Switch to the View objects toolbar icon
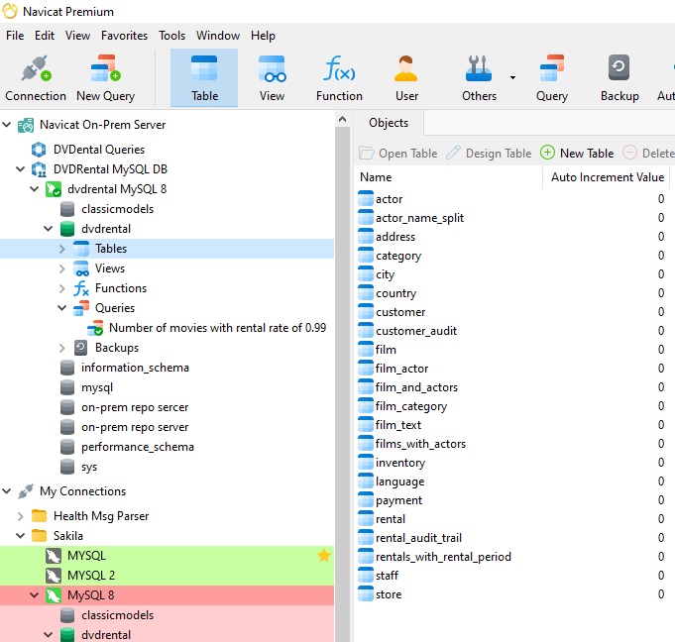Viewport: 675px width, 642px height. click(x=272, y=77)
